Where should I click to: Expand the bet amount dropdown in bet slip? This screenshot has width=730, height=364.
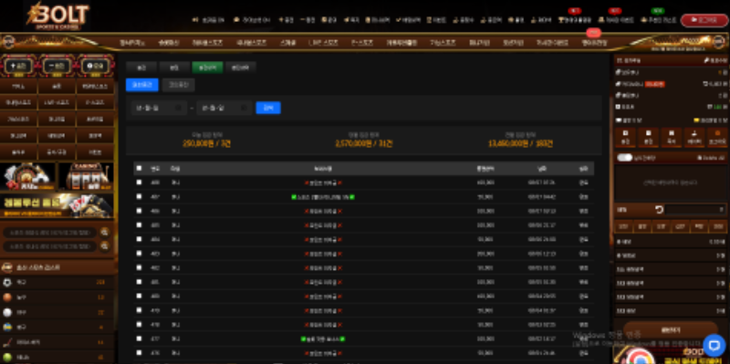(696, 210)
